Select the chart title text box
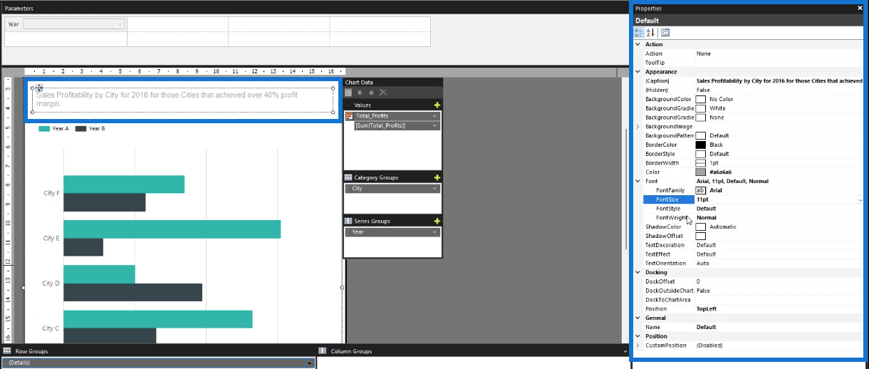Screen dimensions: 869x369 (x=182, y=100)
